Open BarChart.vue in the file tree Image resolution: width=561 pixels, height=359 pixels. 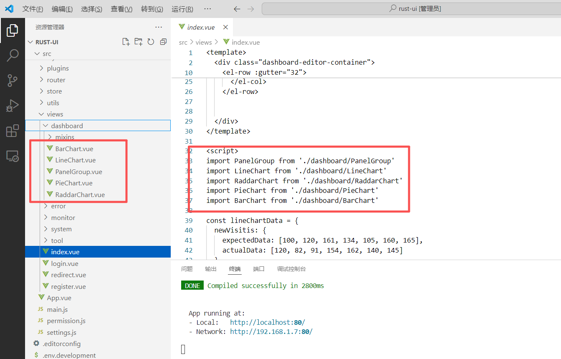74,149
